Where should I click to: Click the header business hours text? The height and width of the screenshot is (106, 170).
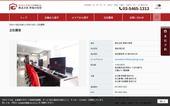(x=116, y=5)
